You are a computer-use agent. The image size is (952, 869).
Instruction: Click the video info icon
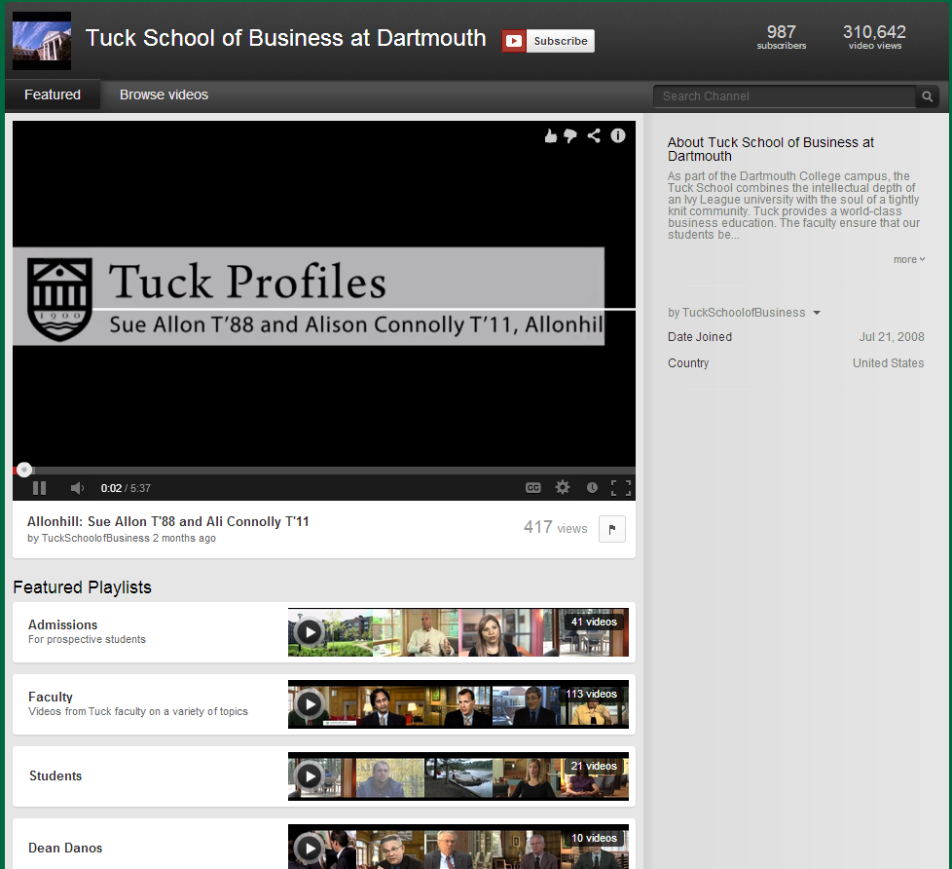[x=618, y=135]
